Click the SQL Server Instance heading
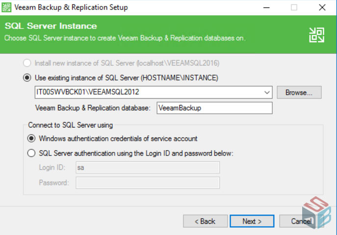 pyautogui.click(x=51, y=26)
